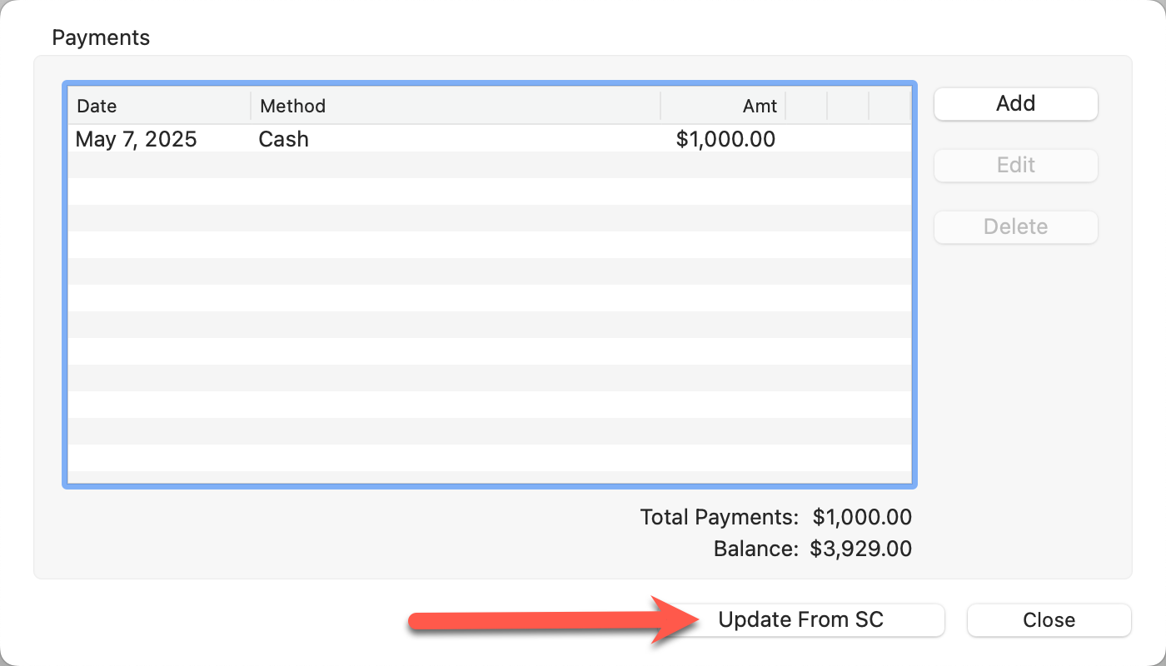1166x666 pixels.
Task: Select the May 7, 2025 date cell
Action: coord(137,139)
